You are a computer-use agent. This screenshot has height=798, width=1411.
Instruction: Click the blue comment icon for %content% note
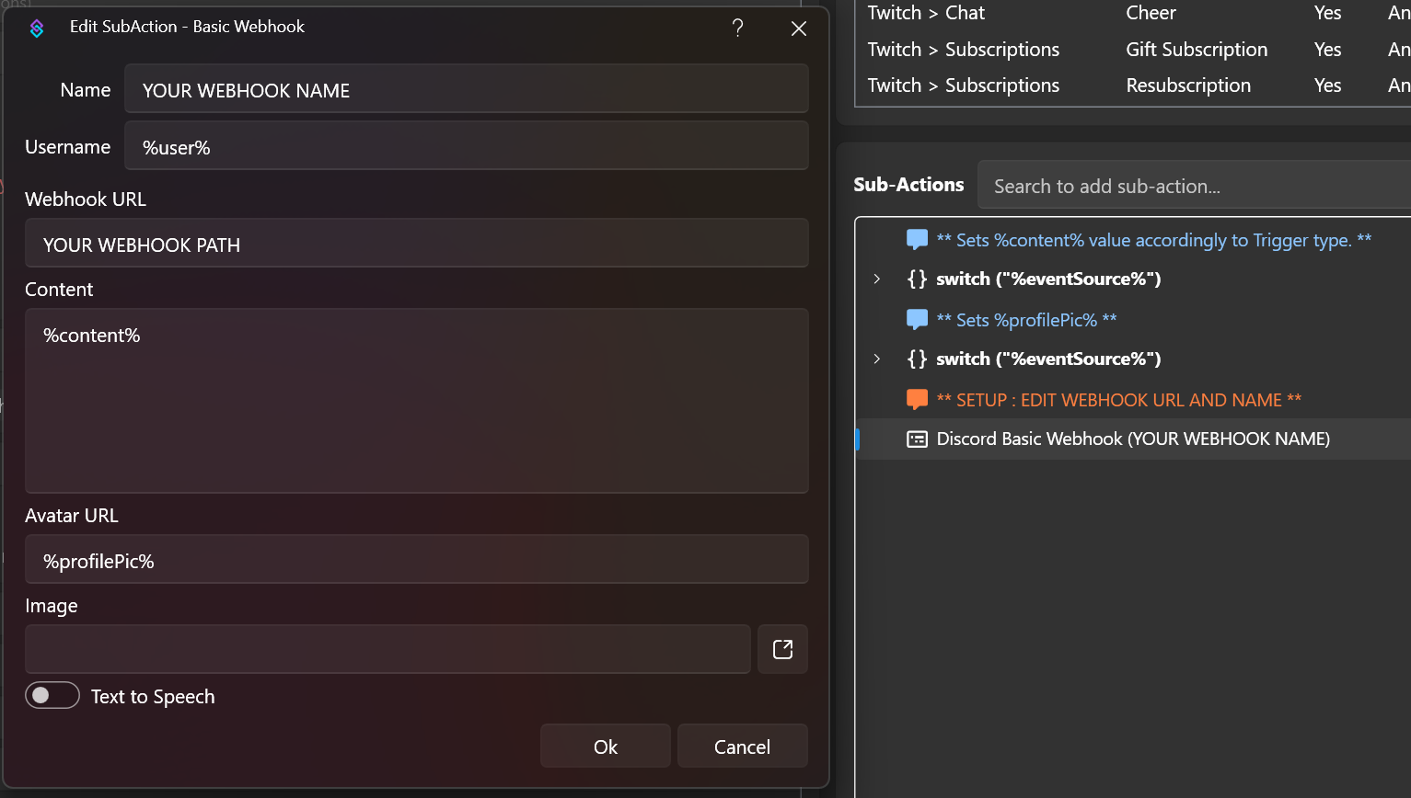(x=917, y=239)
